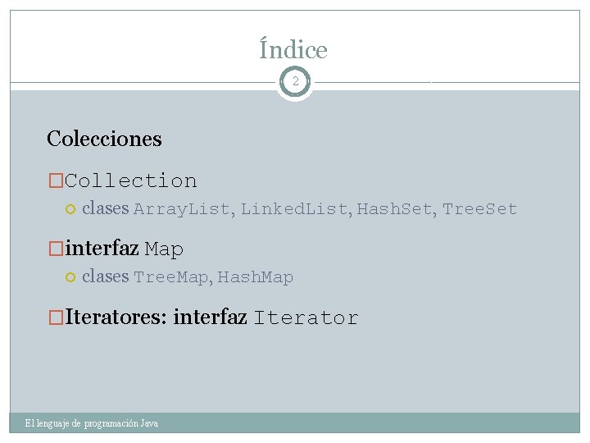Image resolution: width=590 pixels, height=443 pixels.
Task: Click the monospace word Iterator
Action: click(x=306, y=318)
